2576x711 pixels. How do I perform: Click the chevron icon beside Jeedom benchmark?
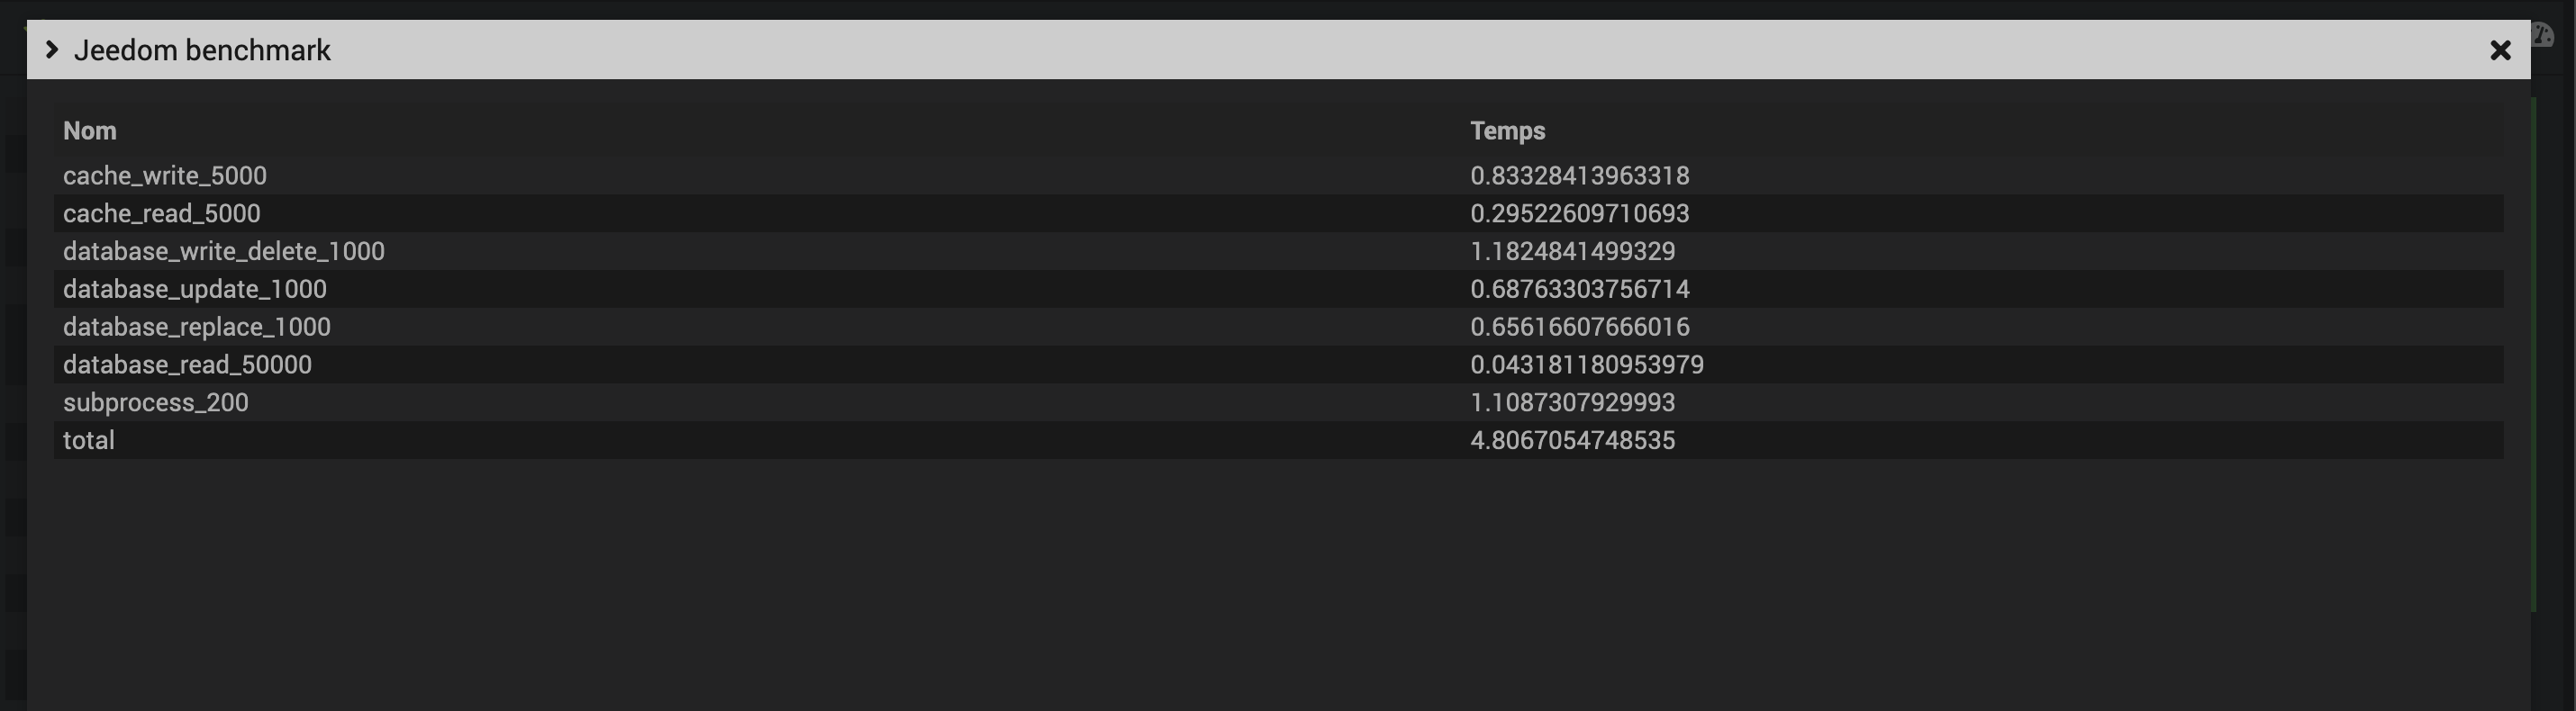pos(52,49)
